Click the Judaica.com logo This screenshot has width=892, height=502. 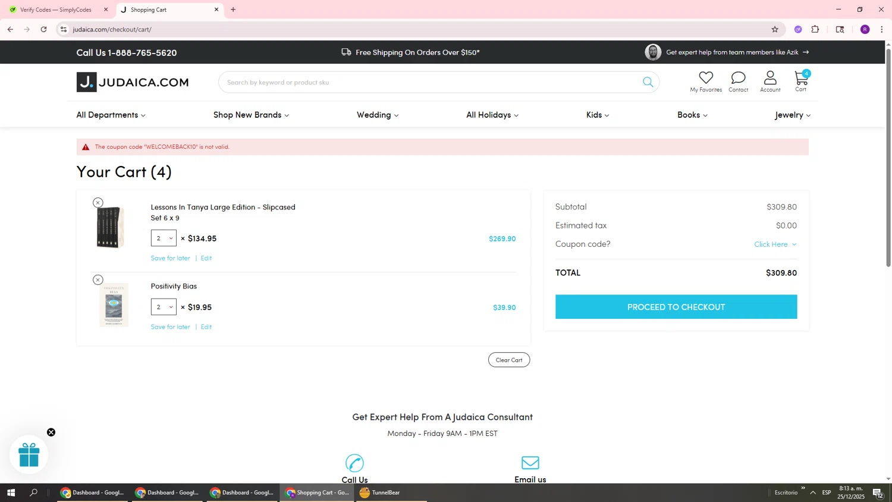click(133, 82)
